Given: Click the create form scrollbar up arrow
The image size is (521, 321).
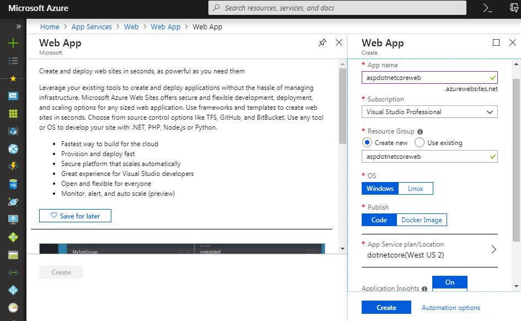Looking at the screenshot, I should (x=516, y=64).
